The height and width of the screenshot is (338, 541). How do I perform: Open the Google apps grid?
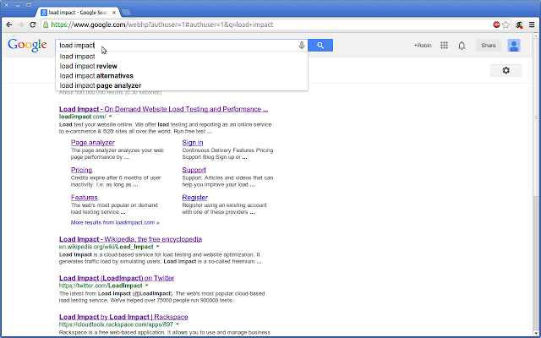pyautogui.click(x=444, y=45)
